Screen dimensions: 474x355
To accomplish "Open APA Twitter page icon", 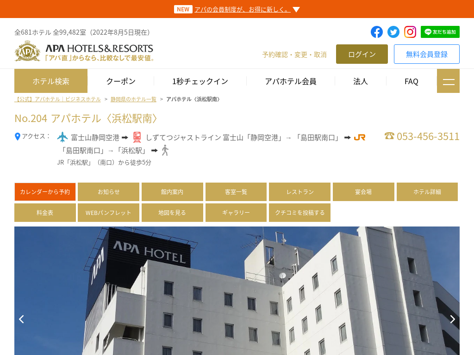I will (x=393, y=32).
